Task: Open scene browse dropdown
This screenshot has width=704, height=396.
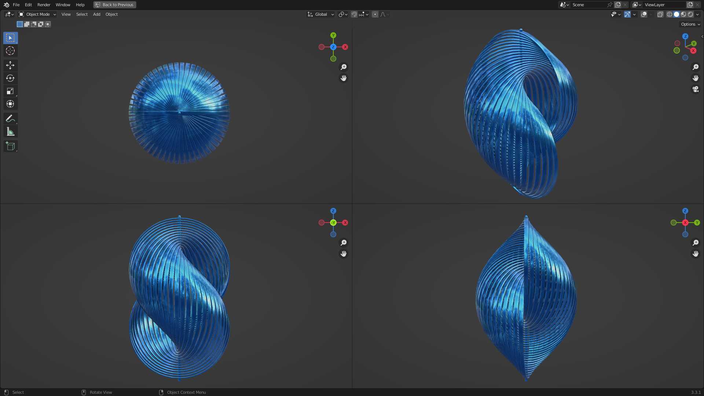Action: pyautogui.click(x=564, y=5)
